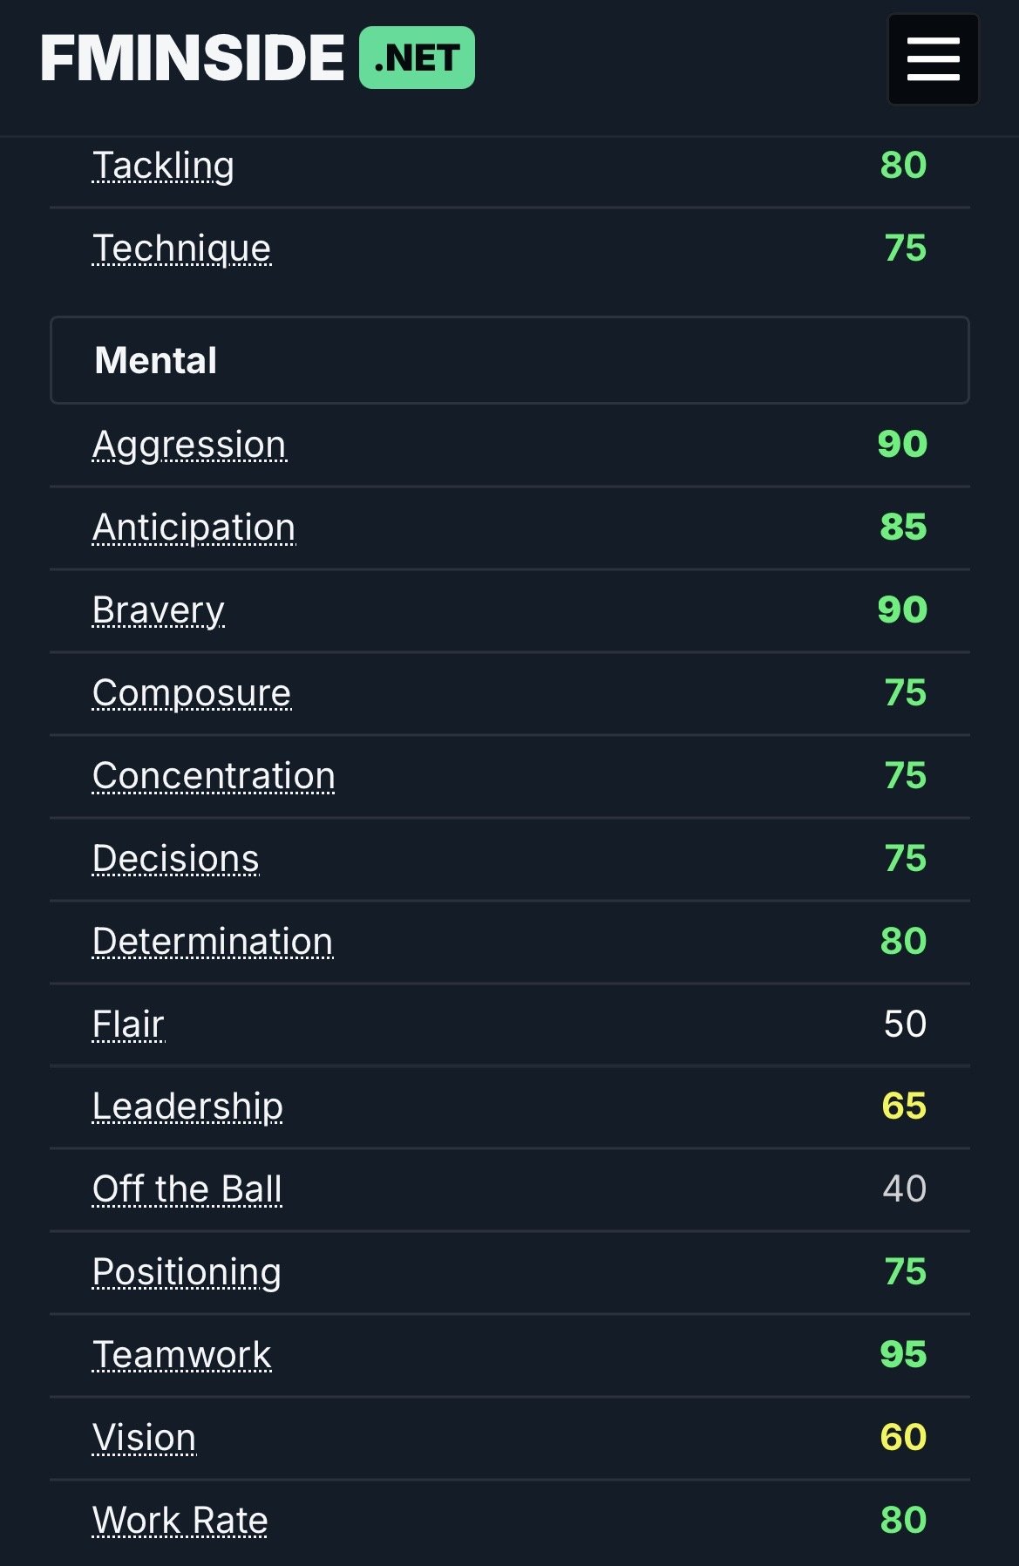Click the Positioning attribute link
This screenshot has width=1019, height=1566.
(x=187, y=1272)
